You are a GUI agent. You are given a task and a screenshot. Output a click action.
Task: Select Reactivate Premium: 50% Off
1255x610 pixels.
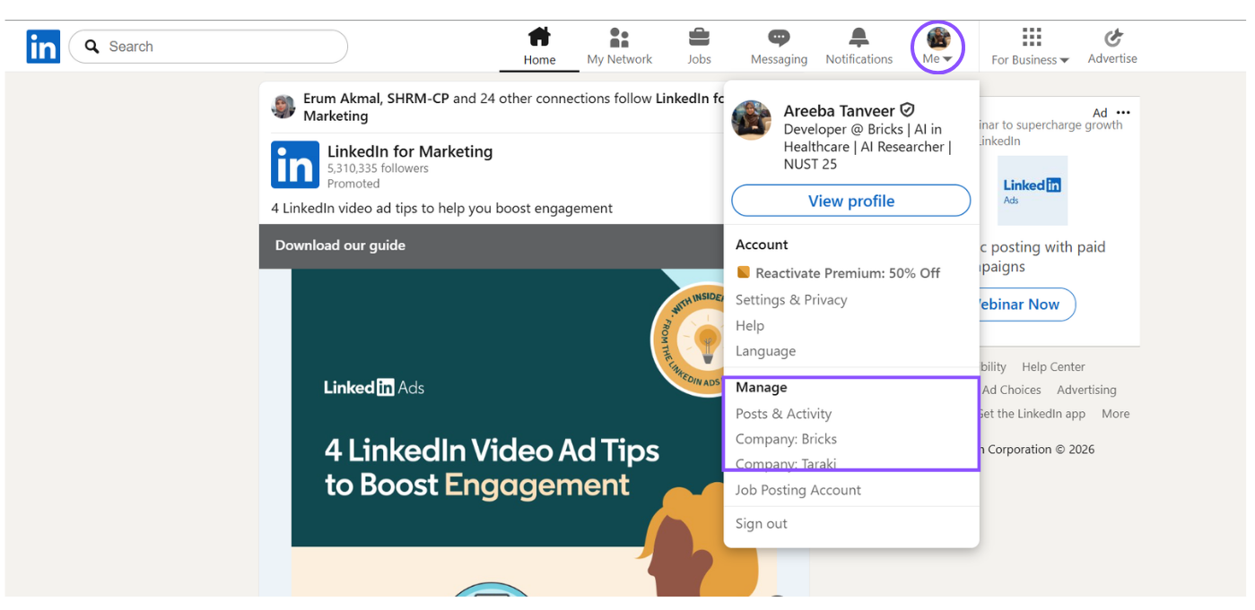click(x=847, y=273)
